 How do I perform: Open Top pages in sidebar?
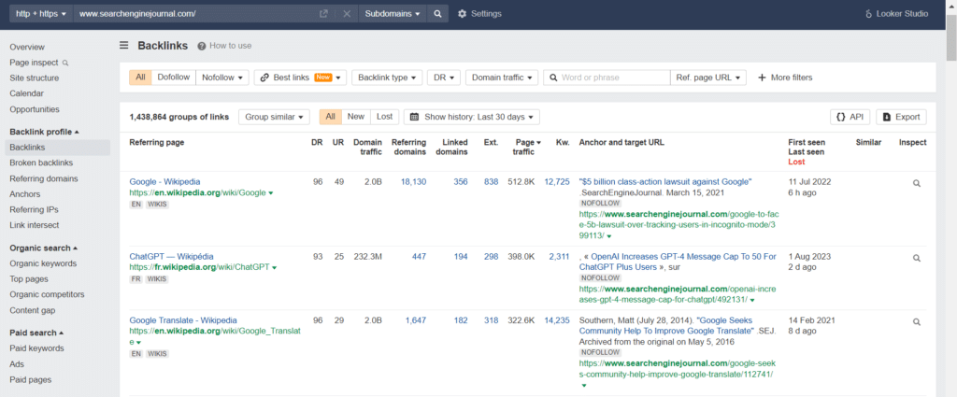click(29, 279)
